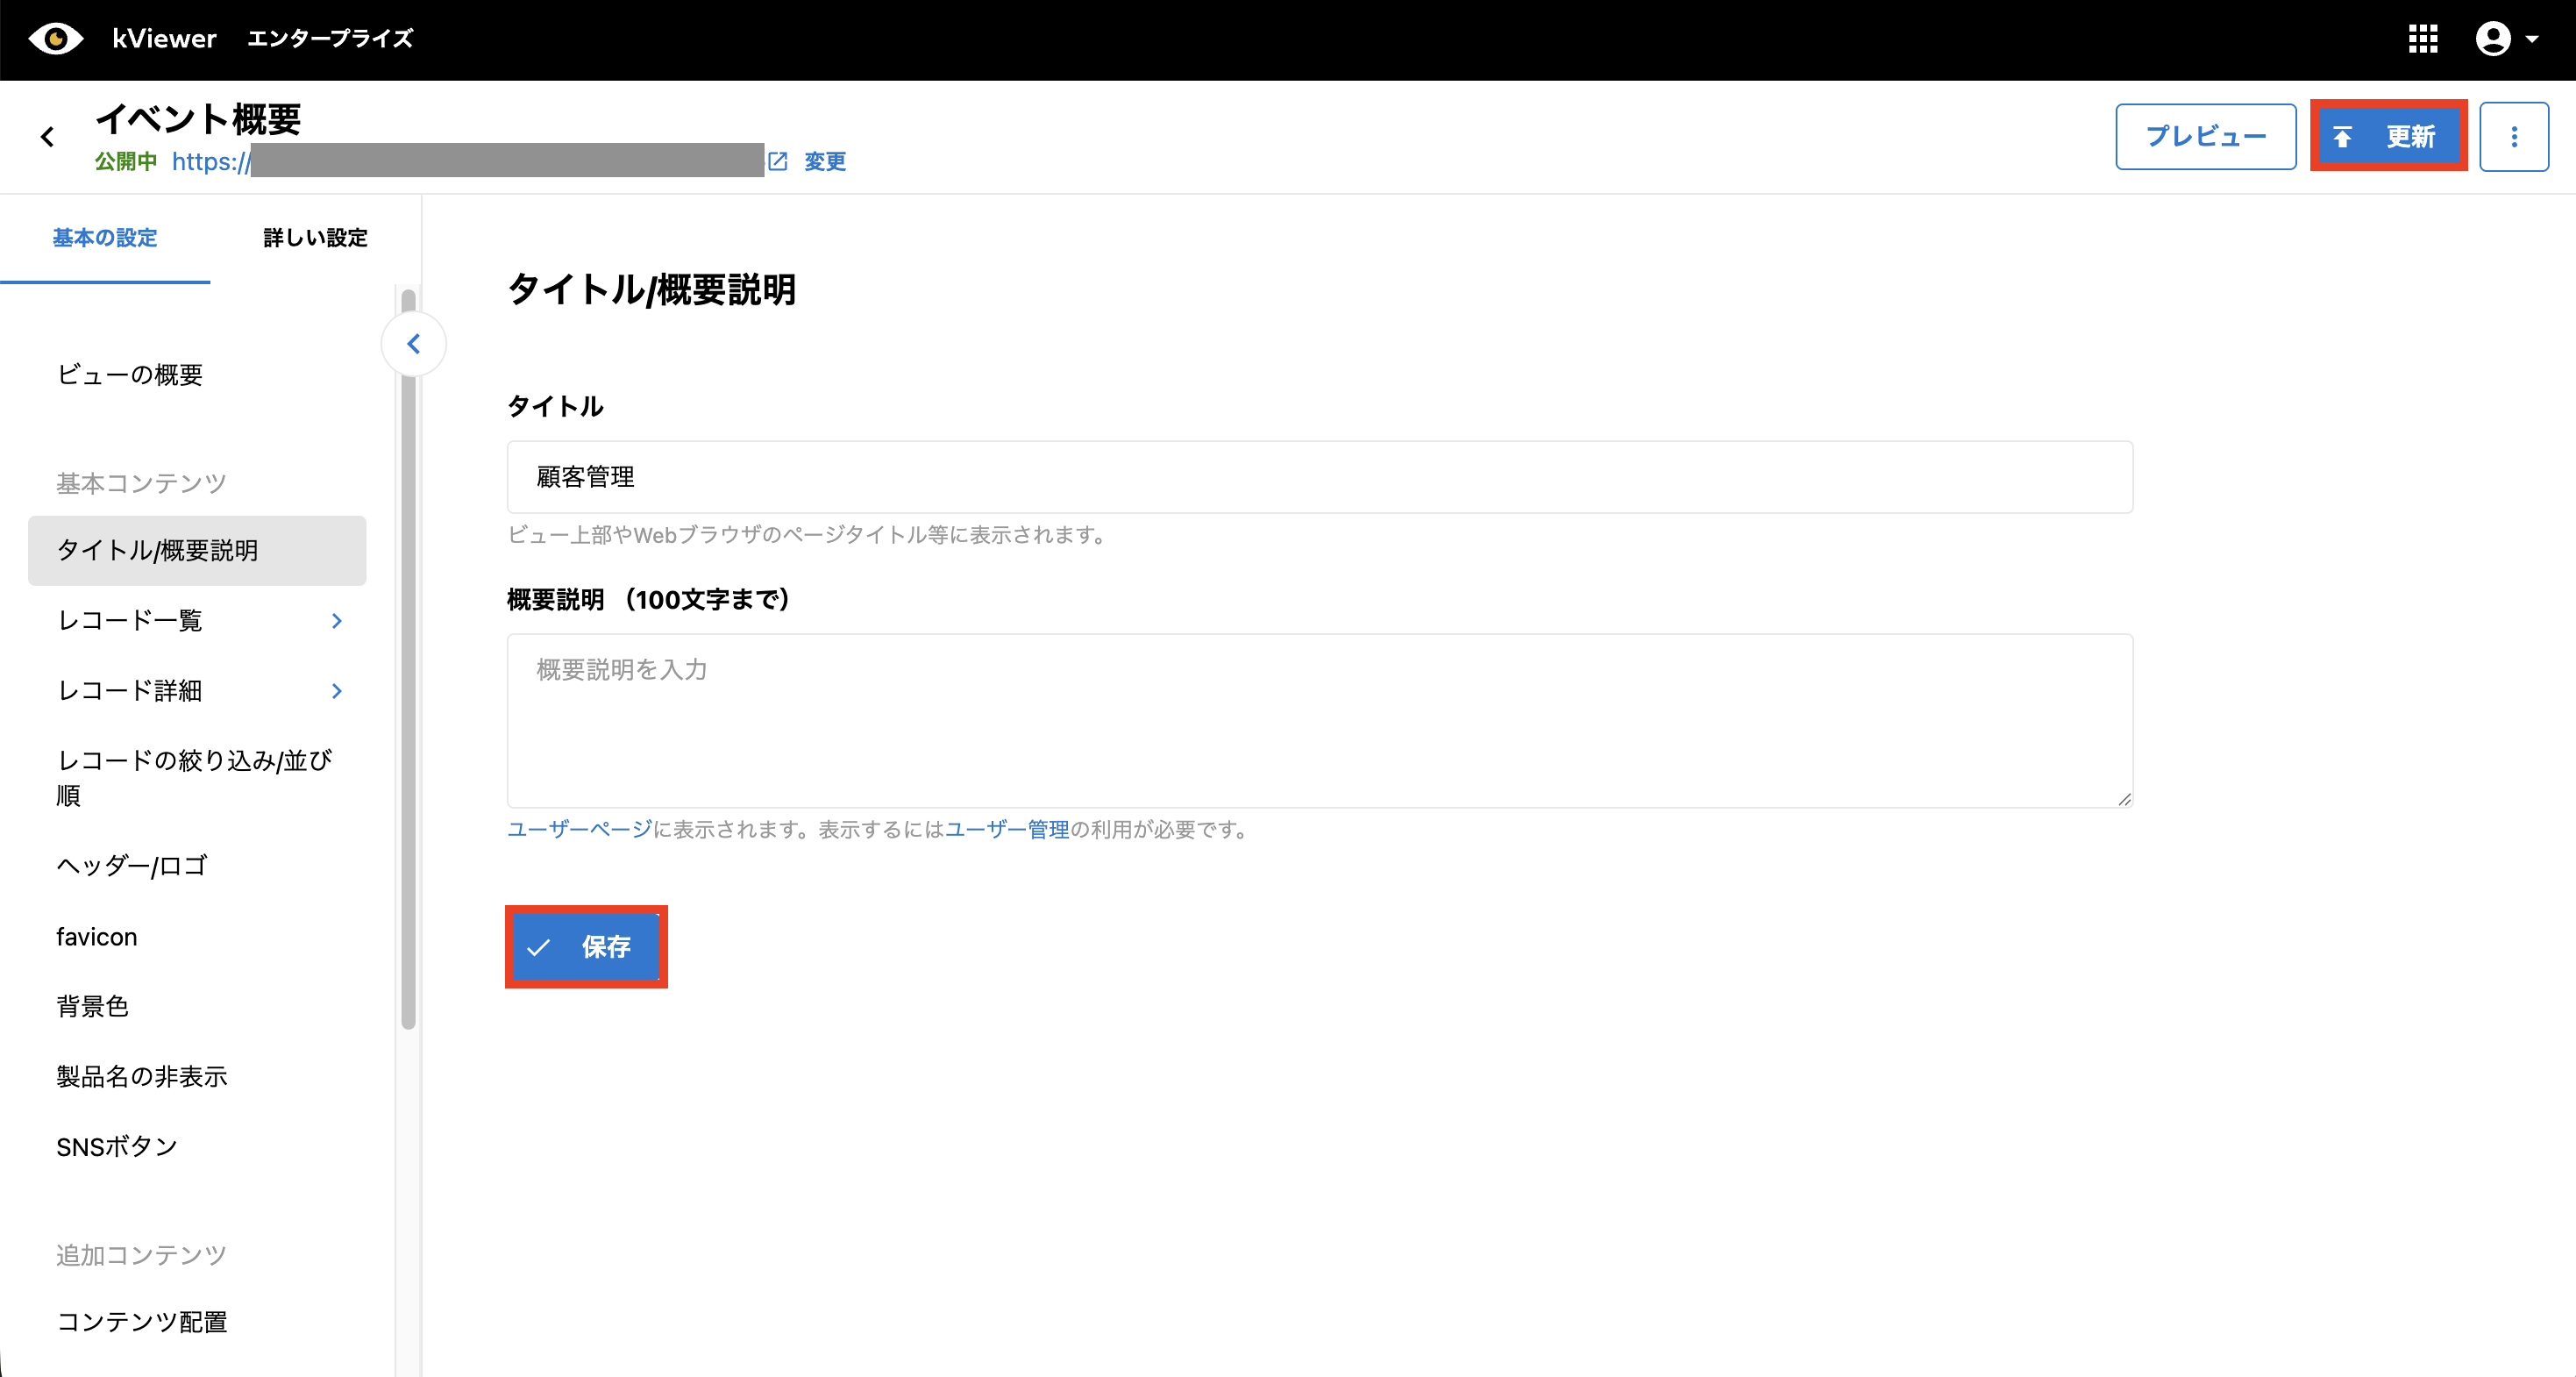Click the 変更 link next to the URL

coord(825,161)
